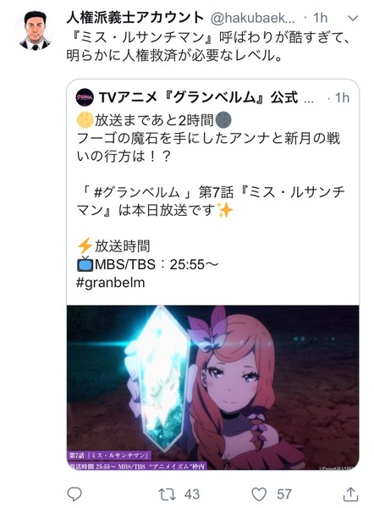Open the @hakubaek... username handle
374x508 pixels.
coord(252,18)
